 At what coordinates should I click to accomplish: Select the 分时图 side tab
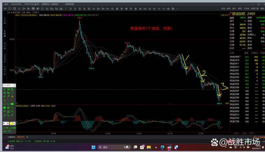point(5,20)
